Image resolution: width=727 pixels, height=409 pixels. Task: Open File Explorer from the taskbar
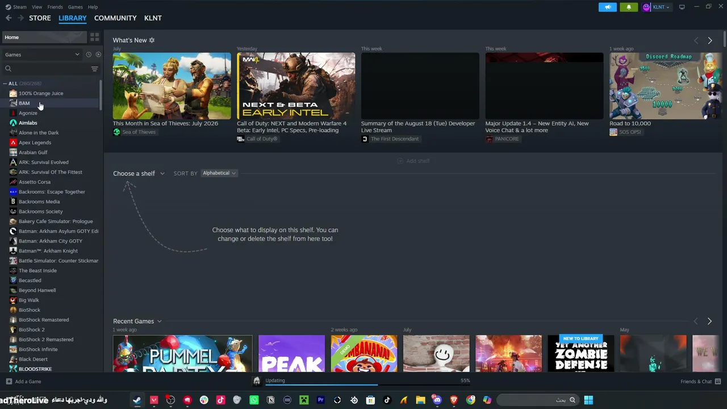pos(420,400)
